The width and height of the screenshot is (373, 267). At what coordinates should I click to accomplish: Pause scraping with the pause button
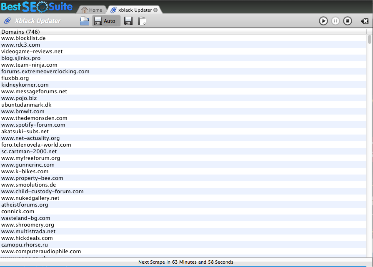click(x=335, y=21)
